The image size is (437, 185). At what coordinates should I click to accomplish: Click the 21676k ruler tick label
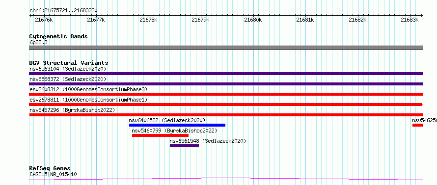point(43,20)
